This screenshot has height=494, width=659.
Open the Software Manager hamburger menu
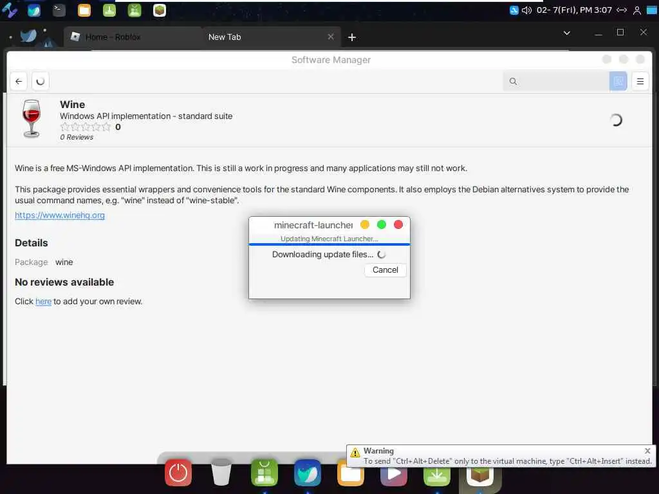click(x=640, y=81)
